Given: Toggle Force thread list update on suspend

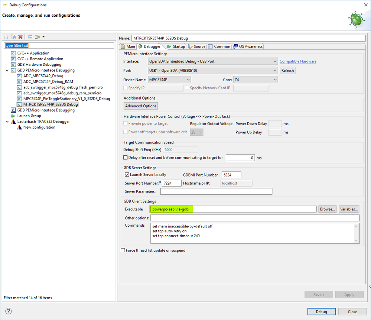Looking at the screenshot, I should 123,250.
